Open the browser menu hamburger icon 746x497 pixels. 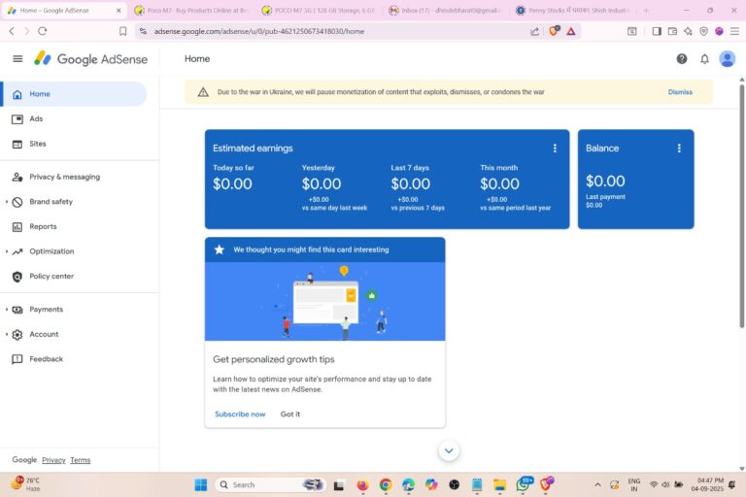tap(734, 31)
